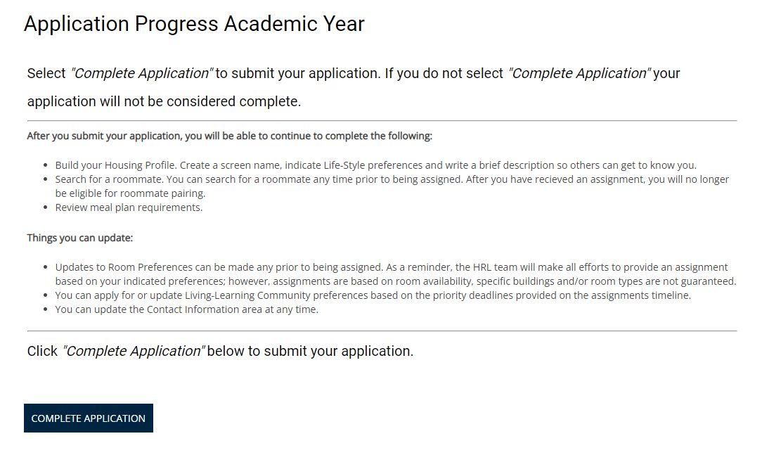Click the Contact Information update bullet item
Image resolution: width=762 pixels, height=455 pixels.
point(186,309)
